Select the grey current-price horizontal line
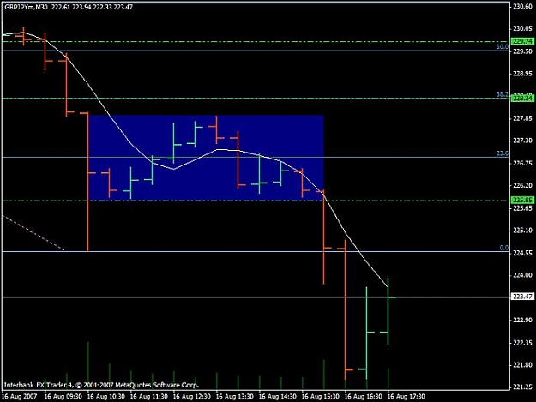Screen dimensions: 536x402 pos(256,297)
